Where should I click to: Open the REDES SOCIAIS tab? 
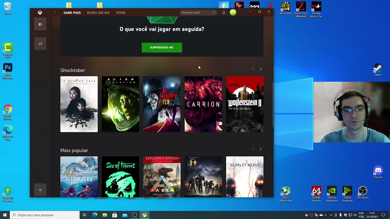coord(98,13)
